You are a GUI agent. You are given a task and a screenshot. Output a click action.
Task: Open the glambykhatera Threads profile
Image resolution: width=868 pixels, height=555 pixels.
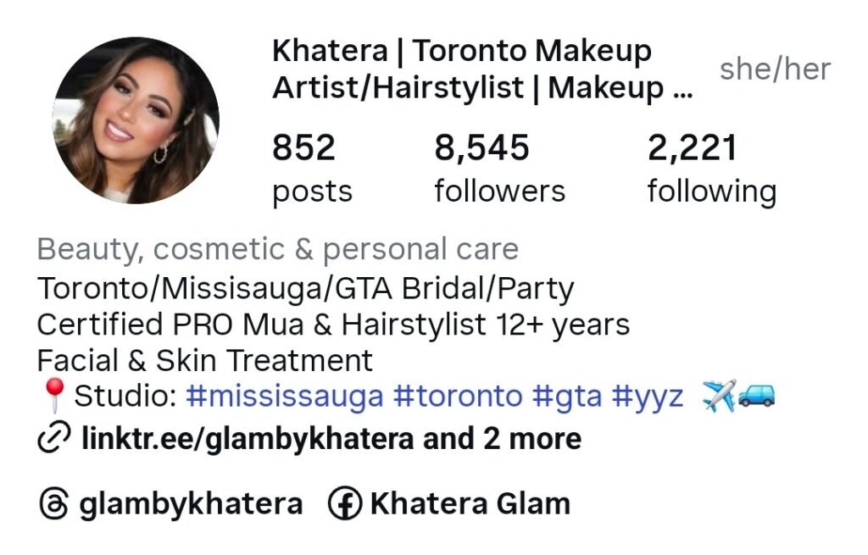tap(191, 504)
